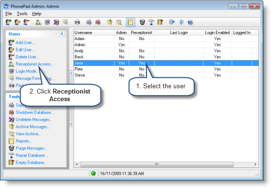
Task: Click the Message Forwarding toolbar icon
Action: tap(65, 22)
